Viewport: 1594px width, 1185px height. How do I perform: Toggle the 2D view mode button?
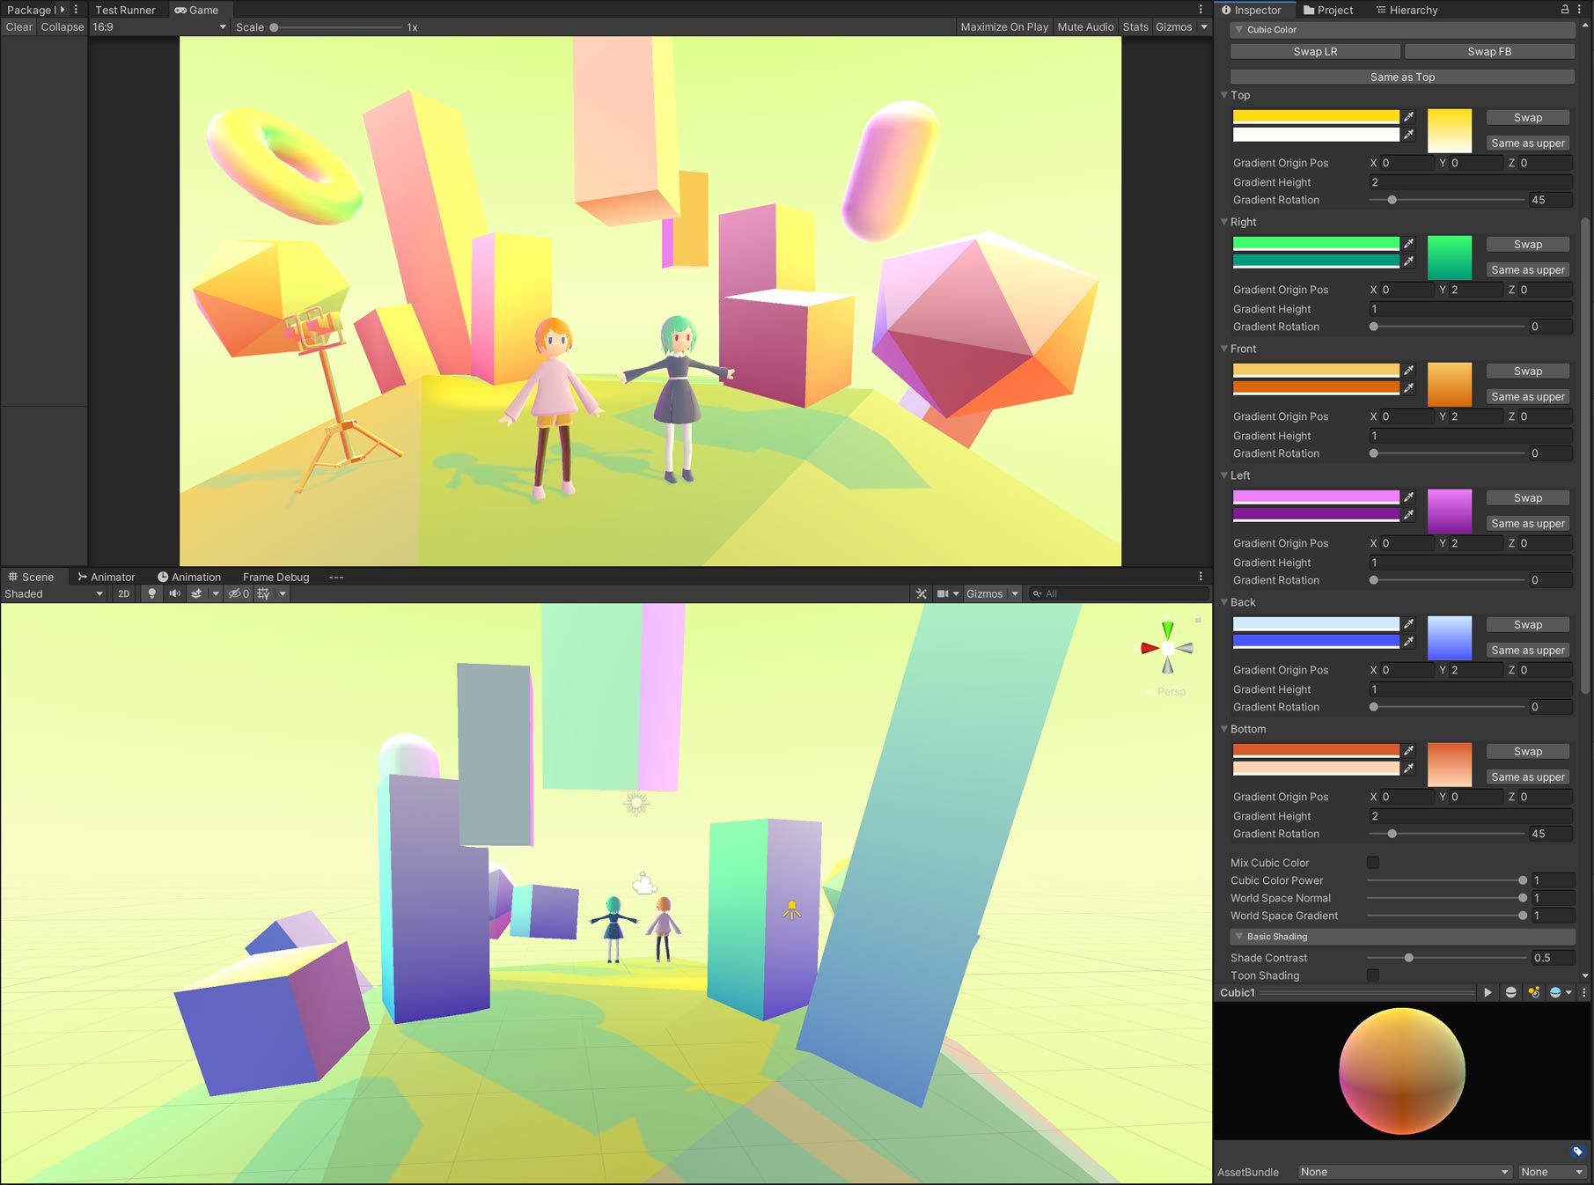123,593
